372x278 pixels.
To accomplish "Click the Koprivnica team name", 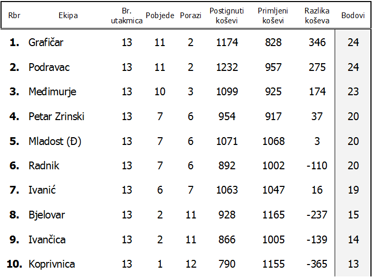I will click(51, 264).
